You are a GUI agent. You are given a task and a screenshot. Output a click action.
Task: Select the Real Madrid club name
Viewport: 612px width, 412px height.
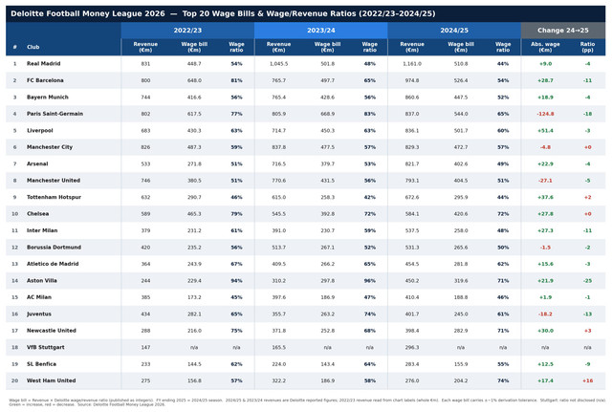44,64
